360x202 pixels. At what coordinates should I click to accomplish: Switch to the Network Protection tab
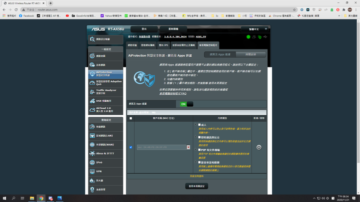132,45
